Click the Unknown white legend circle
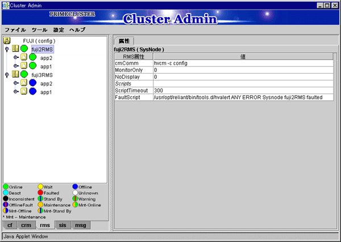The image size is (341, 242). 75,193
